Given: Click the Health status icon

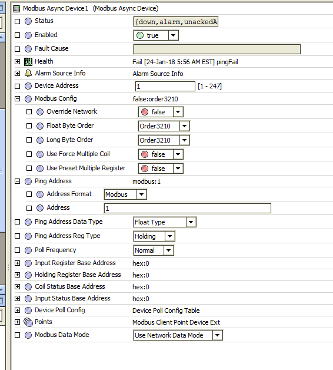Looking at the screenshot, I should point(28,62).
